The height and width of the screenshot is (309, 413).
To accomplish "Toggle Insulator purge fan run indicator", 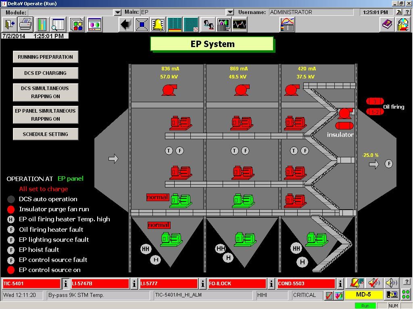I will (11, 209).
